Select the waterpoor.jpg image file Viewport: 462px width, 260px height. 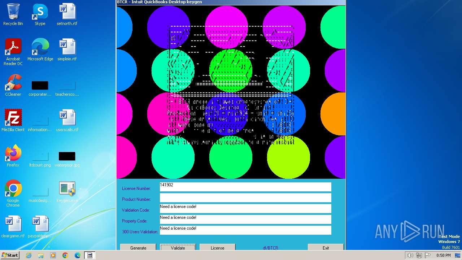click(x=67, y=159)
